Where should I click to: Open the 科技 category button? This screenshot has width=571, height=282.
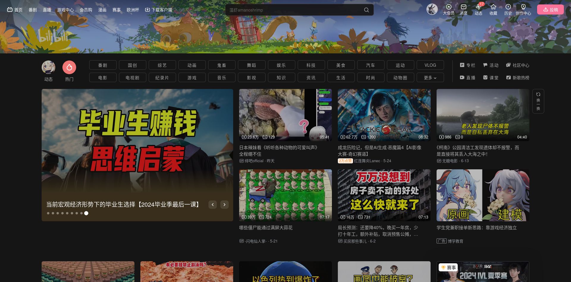pyautogui.click(x=311, y=65)
